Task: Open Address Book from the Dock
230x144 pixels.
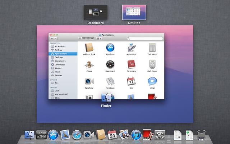Action: (x=101, y=135)
